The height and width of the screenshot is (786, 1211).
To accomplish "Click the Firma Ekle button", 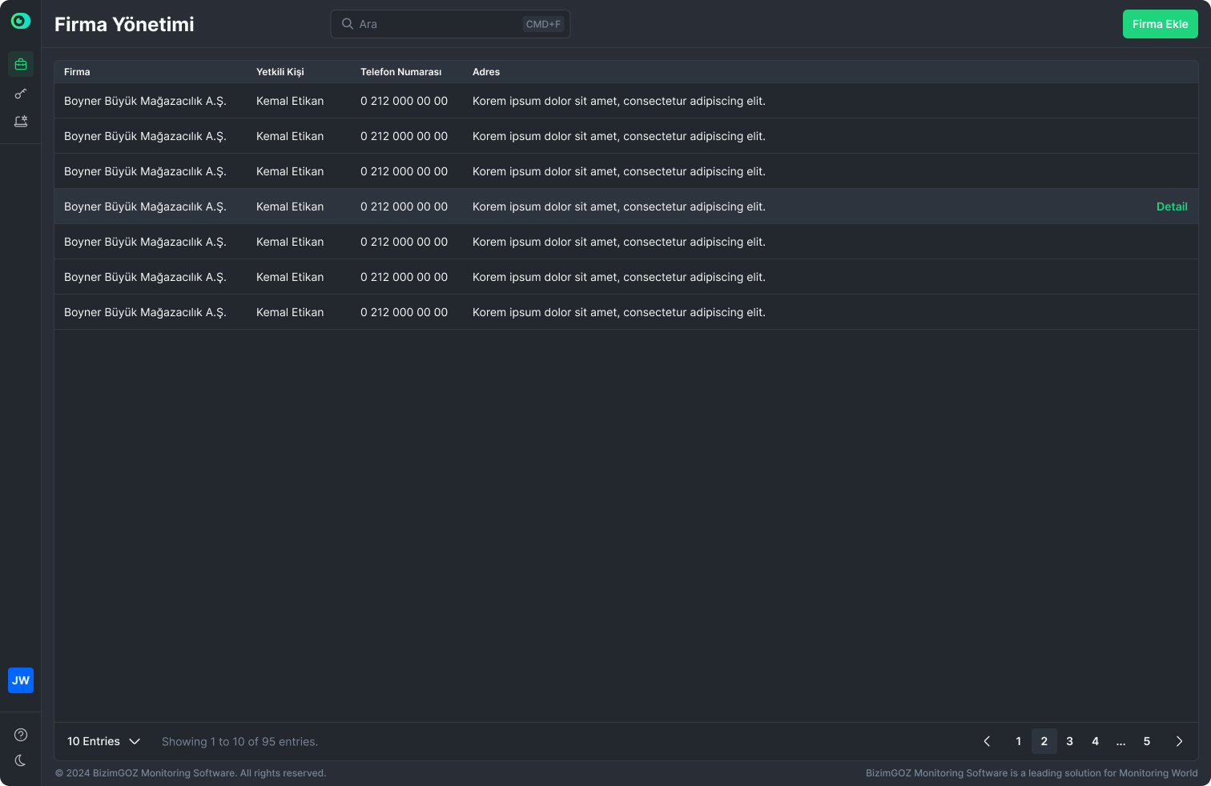I will 1161,24.
